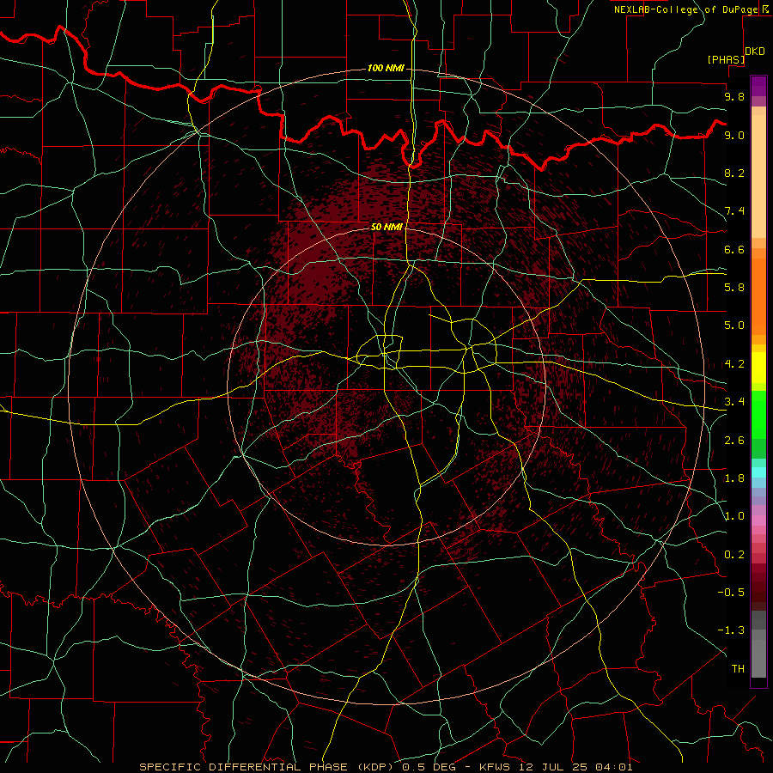Click the 4.2 value on the color scale
773x773 pixels.
coord(734,364)
